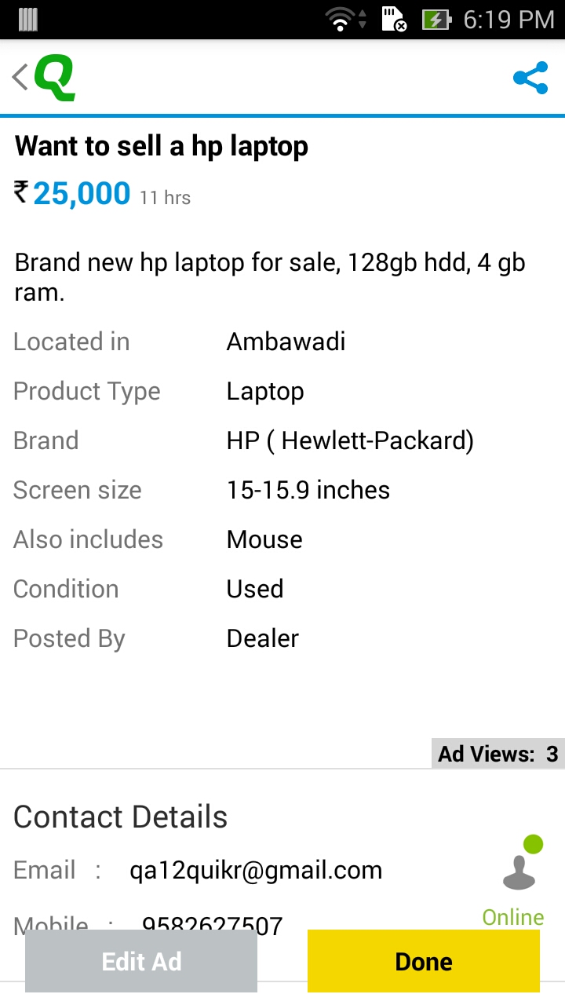Viewport: 565px width, 1005px height.
Task: Open the seller profile avatar icon
Action: [x=523, y=864]
